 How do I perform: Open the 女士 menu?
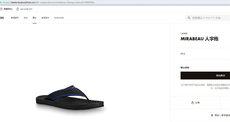point(26,18)
